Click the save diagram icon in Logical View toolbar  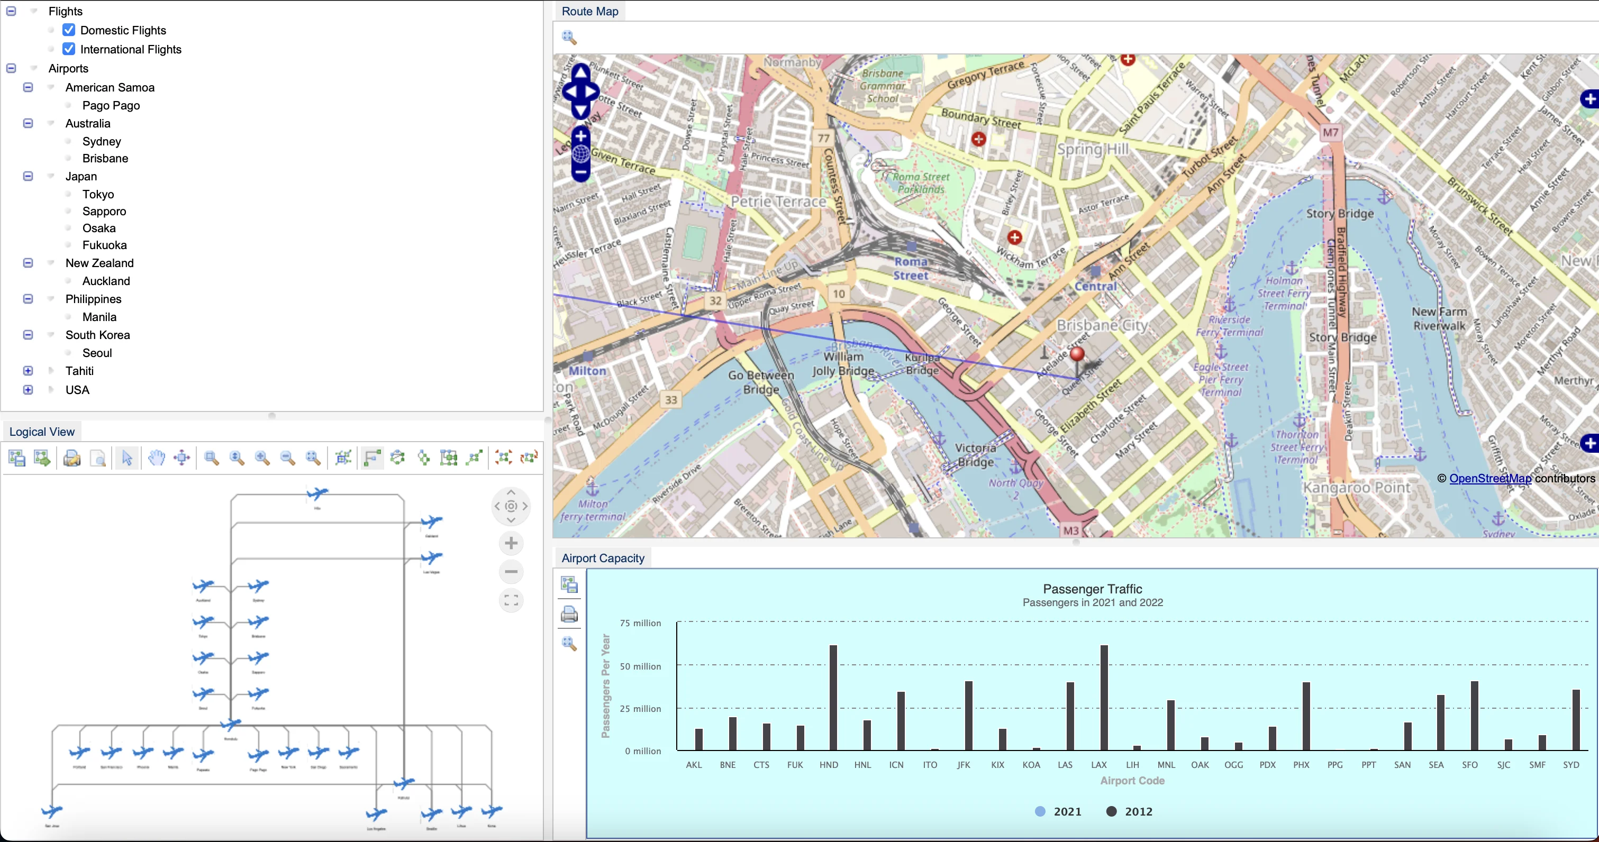[x=17, y=458]
